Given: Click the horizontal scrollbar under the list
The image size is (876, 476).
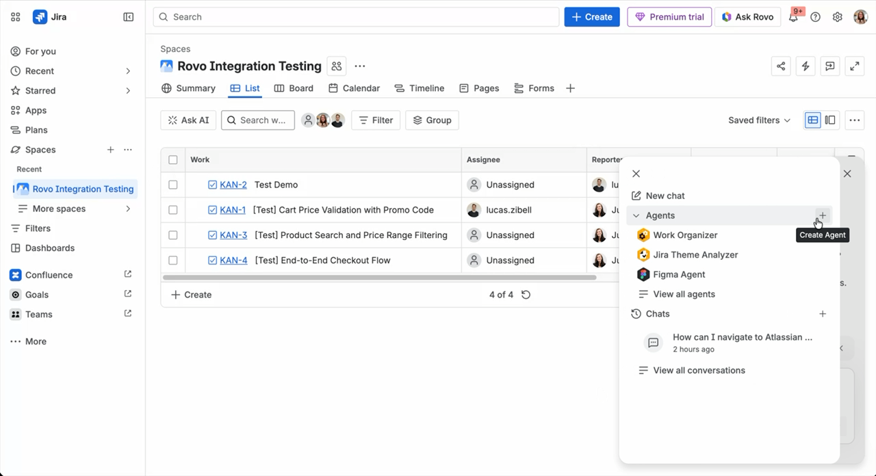Looking at the screenshot, I should click(380, 278).
